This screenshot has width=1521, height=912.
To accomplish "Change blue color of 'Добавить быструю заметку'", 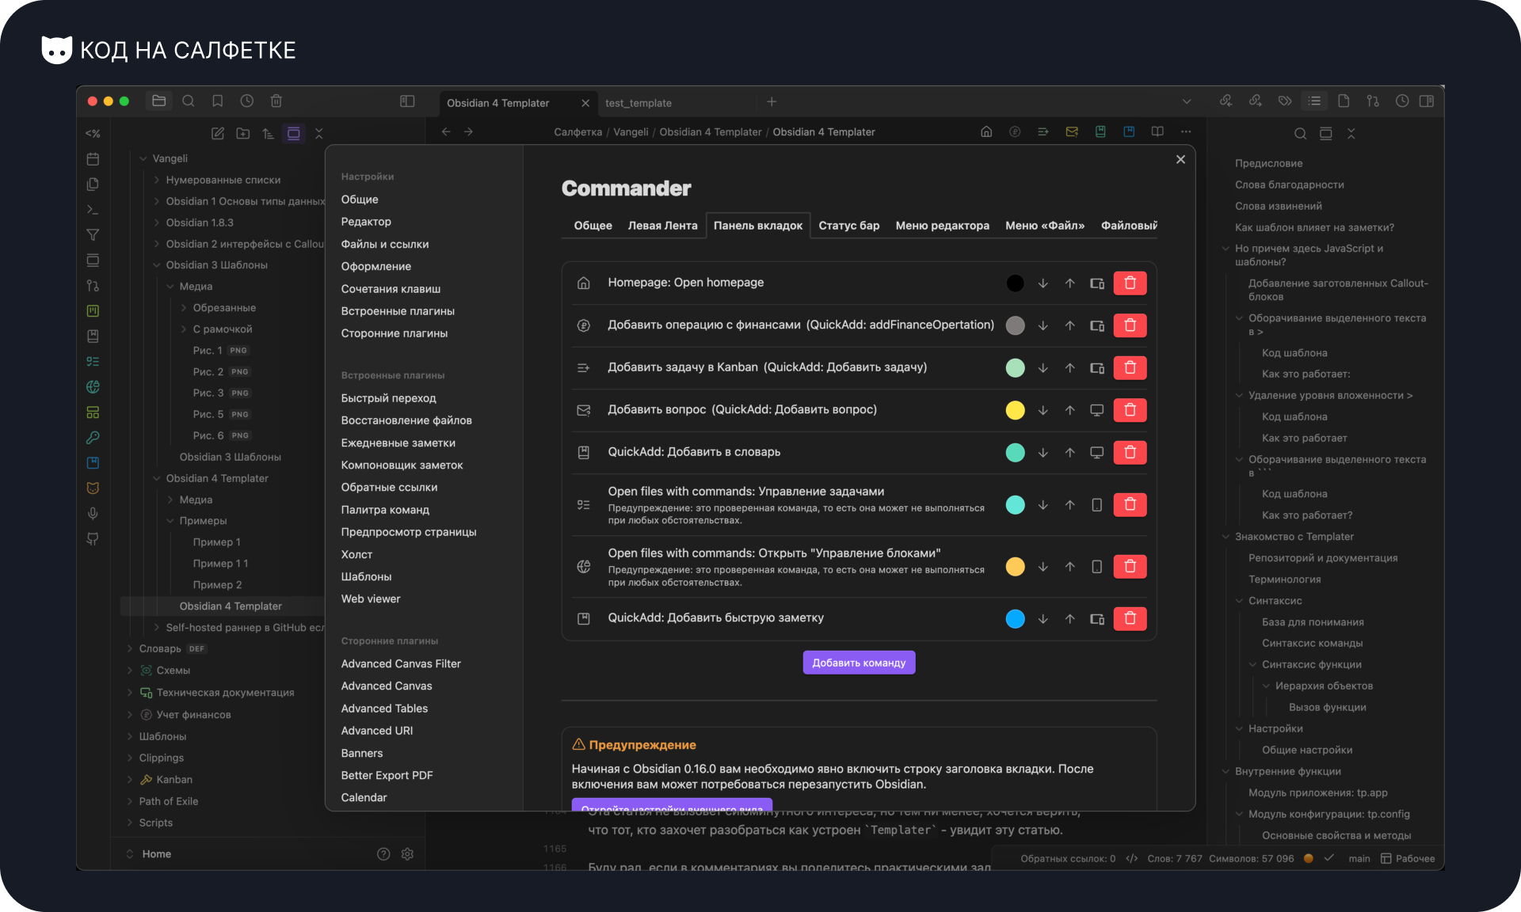I will pos(1015,618).
